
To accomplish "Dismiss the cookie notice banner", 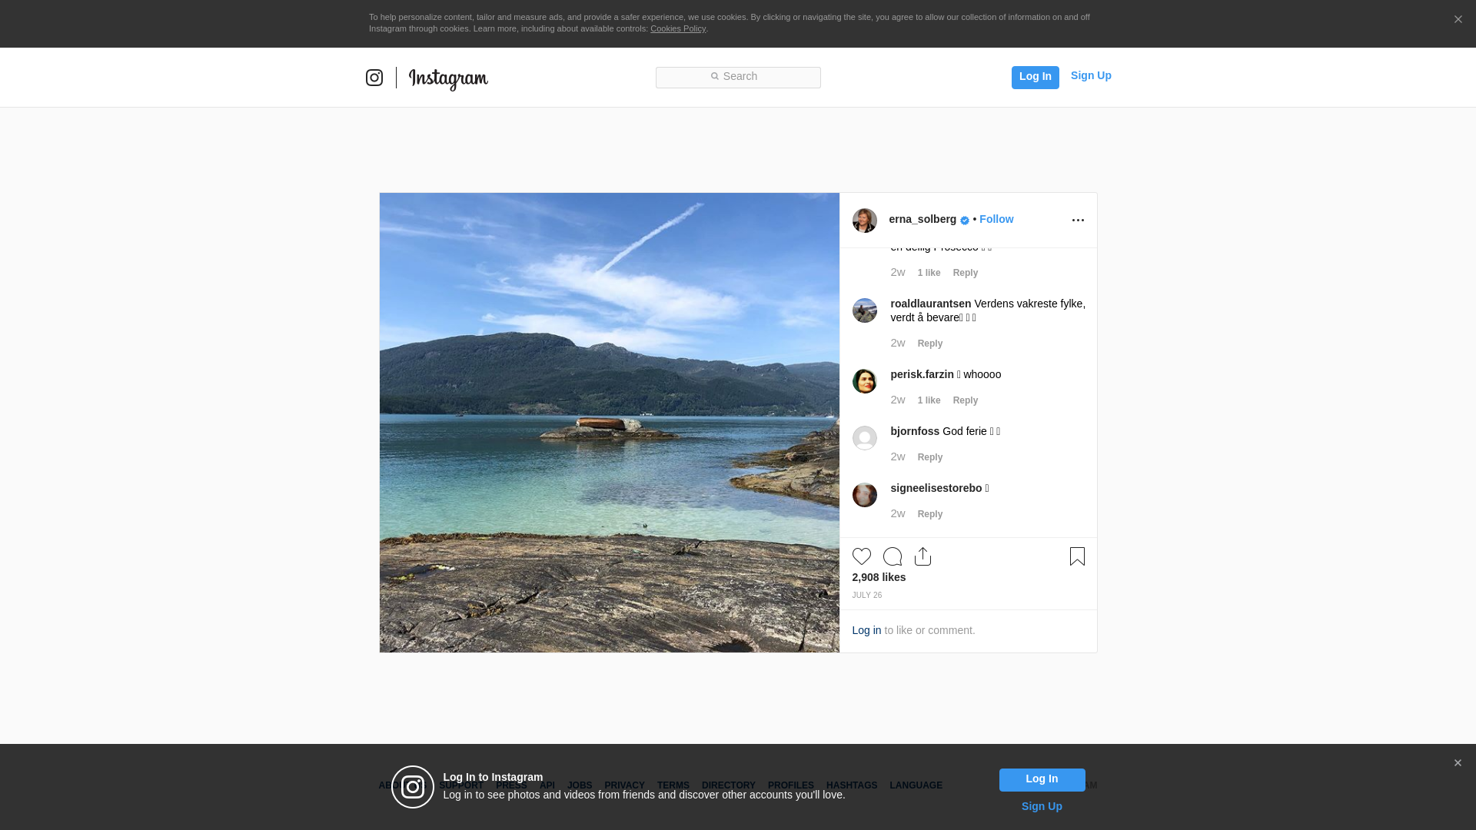I will pyautogui.click(x=1458, y=20).
